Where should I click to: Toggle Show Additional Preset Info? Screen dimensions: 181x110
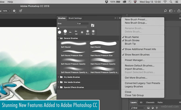pyautogui.click(x=140, y=49)
